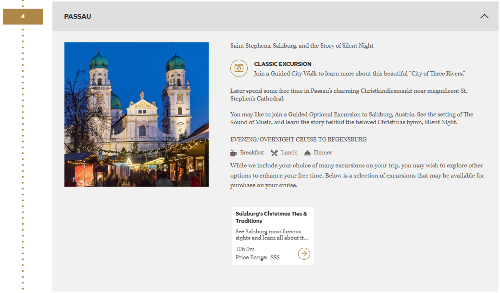Click the Classic Excursion camera icon
Screen dimensions: 501x293
tap(238, 68)
